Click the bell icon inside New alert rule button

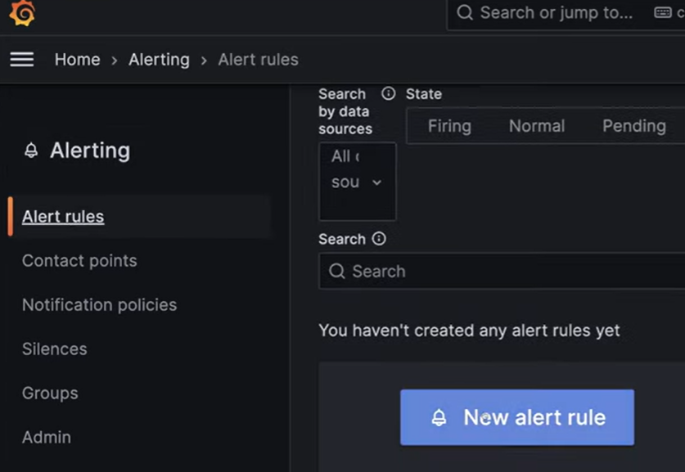(439, 417)
